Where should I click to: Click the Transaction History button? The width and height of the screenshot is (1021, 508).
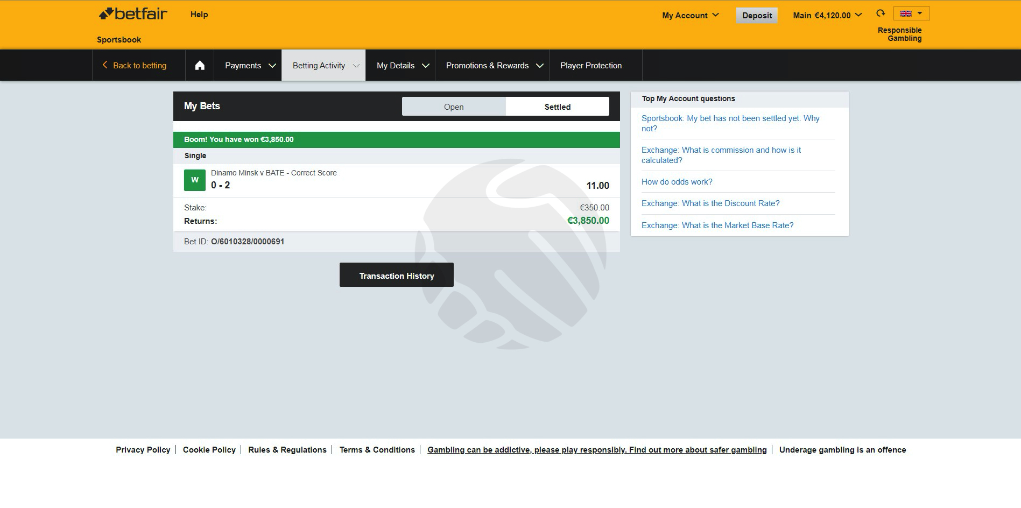[x=397, y=275]
